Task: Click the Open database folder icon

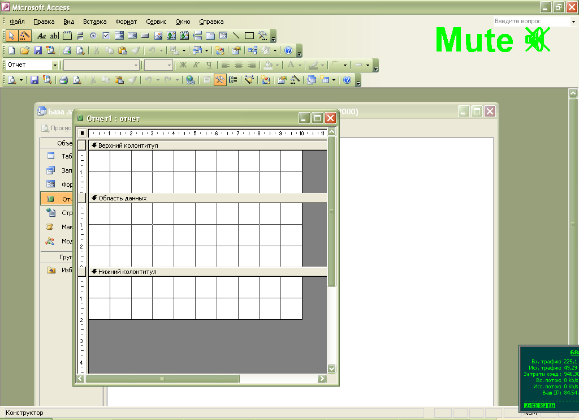Action: [x=24, y=50]
